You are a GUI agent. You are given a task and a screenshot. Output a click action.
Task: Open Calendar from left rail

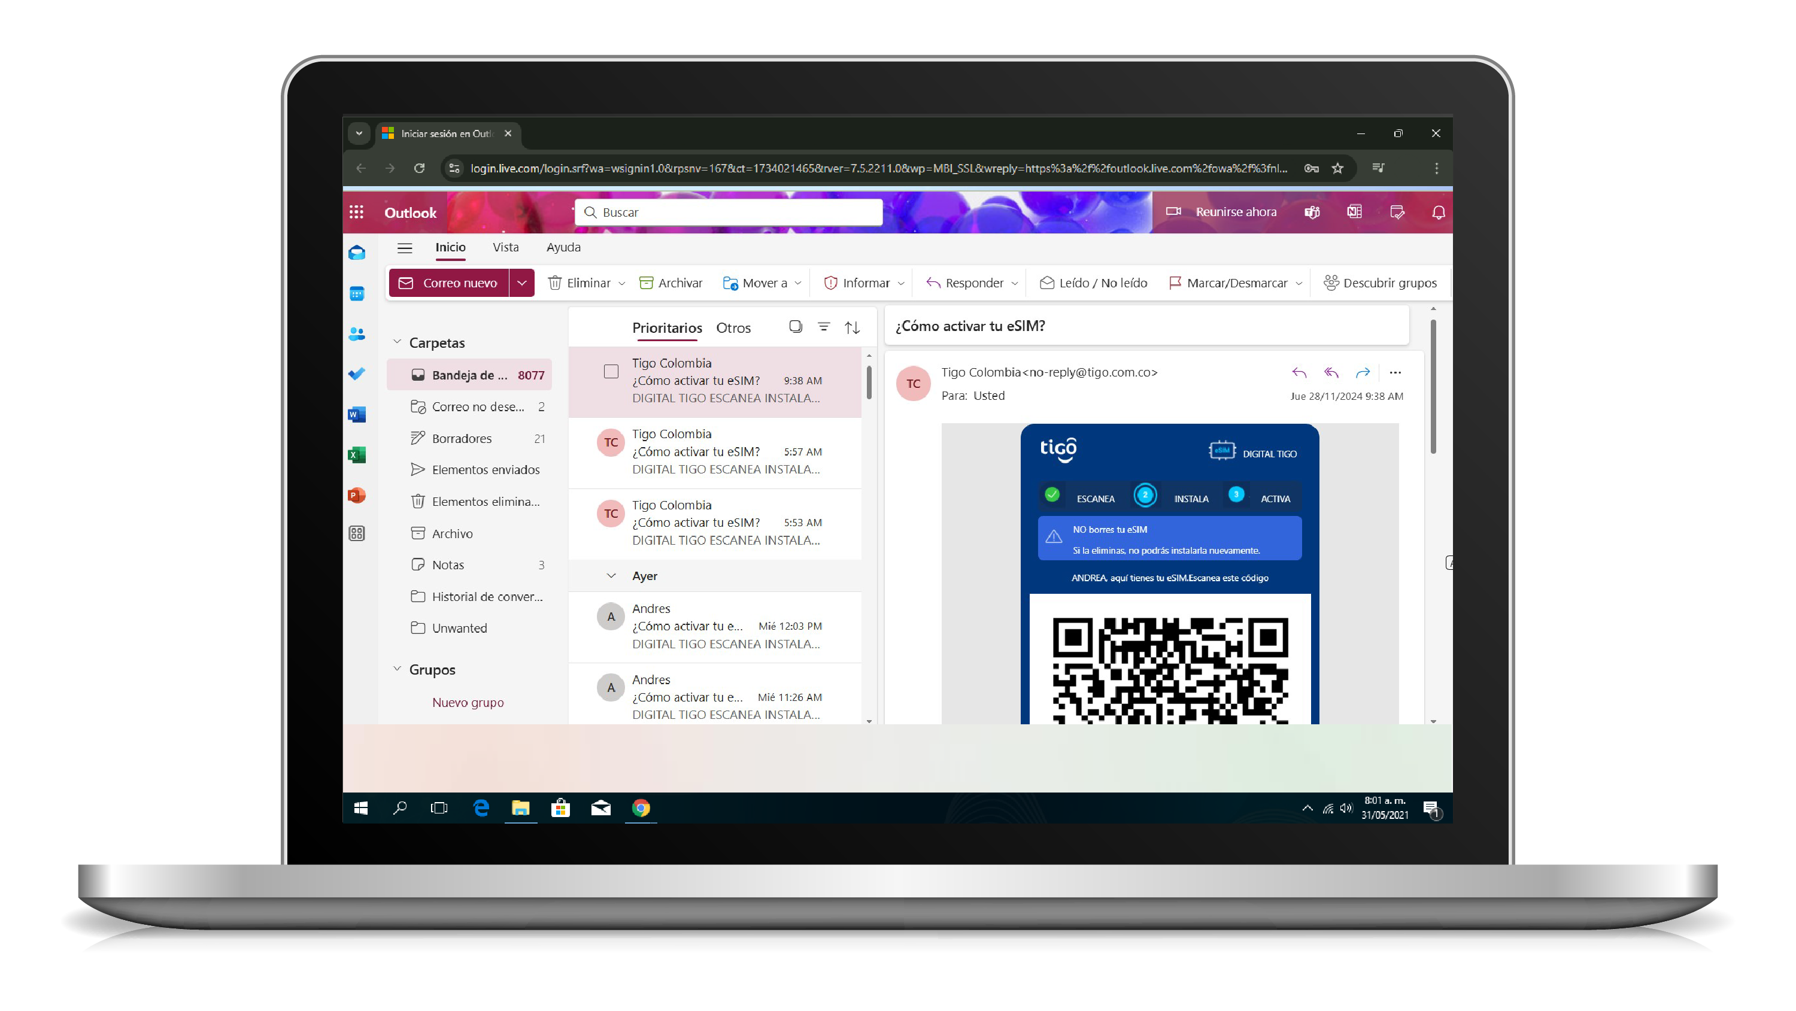pos(357,293)
